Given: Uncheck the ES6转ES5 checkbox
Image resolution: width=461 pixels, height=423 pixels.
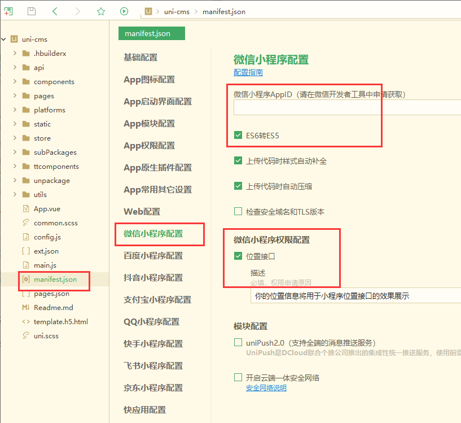Looking at the screenshot, I should (238, 136).
